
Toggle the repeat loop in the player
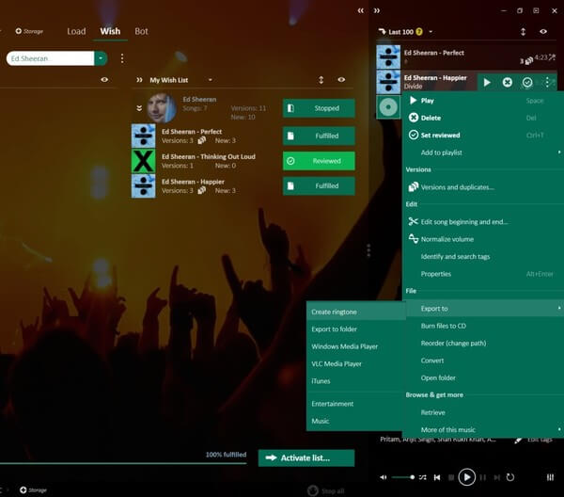coord(510,477)
